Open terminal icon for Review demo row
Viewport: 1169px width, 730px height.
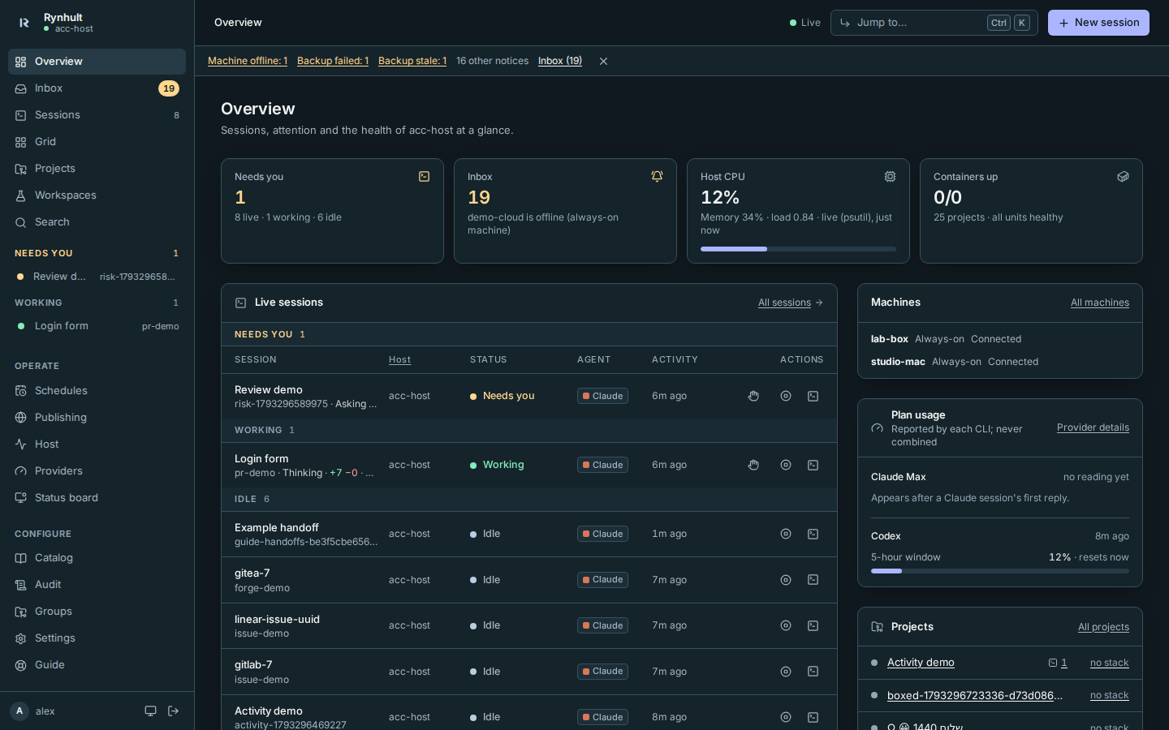click(813, 396)
